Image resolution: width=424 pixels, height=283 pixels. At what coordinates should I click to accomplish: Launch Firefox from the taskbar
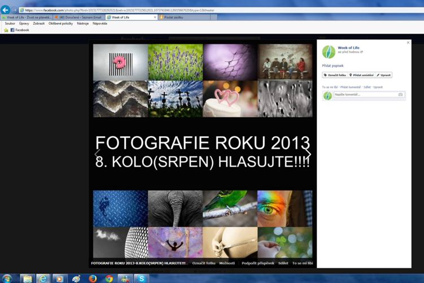tap(93, 278)
